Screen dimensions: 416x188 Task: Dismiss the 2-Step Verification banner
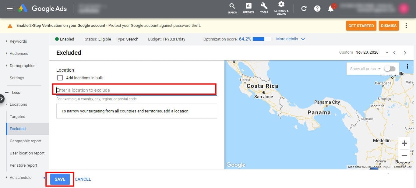coord(389,26)
